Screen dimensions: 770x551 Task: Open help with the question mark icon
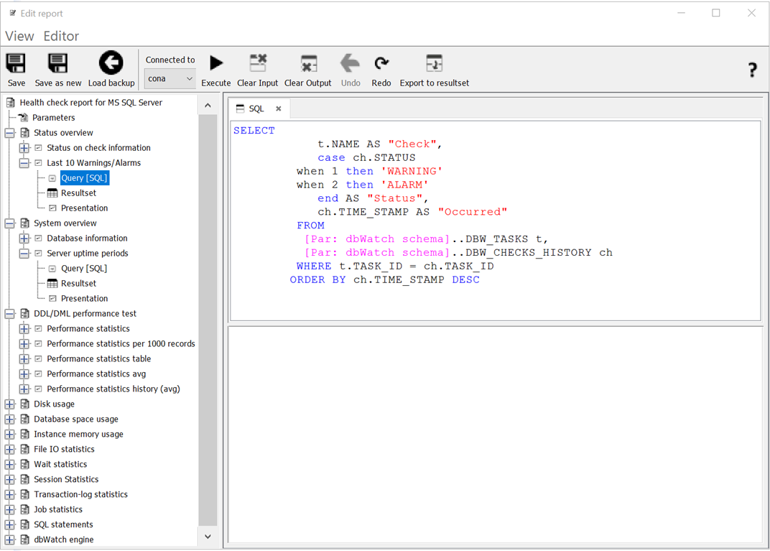point(752,70)
